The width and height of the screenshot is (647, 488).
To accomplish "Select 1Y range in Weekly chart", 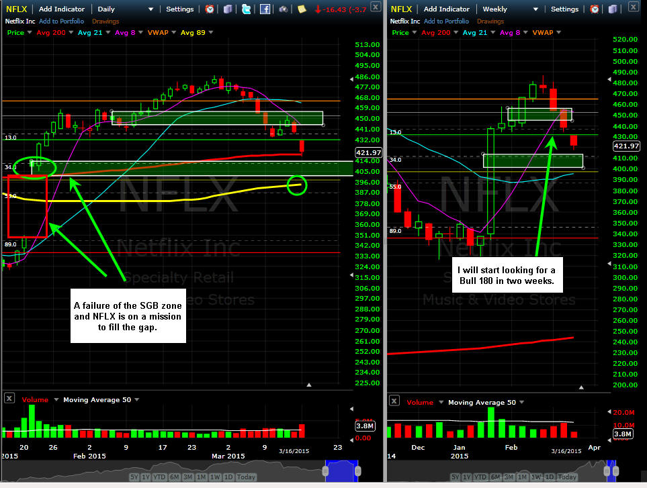I will 467,477.
